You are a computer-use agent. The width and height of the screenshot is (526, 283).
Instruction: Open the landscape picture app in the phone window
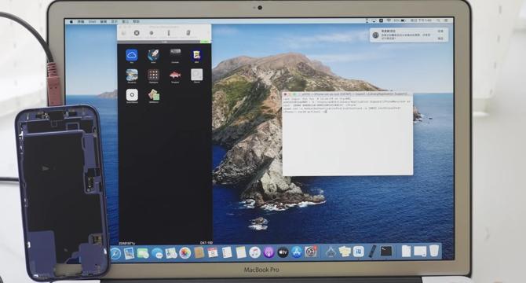[x=132, y=75]
